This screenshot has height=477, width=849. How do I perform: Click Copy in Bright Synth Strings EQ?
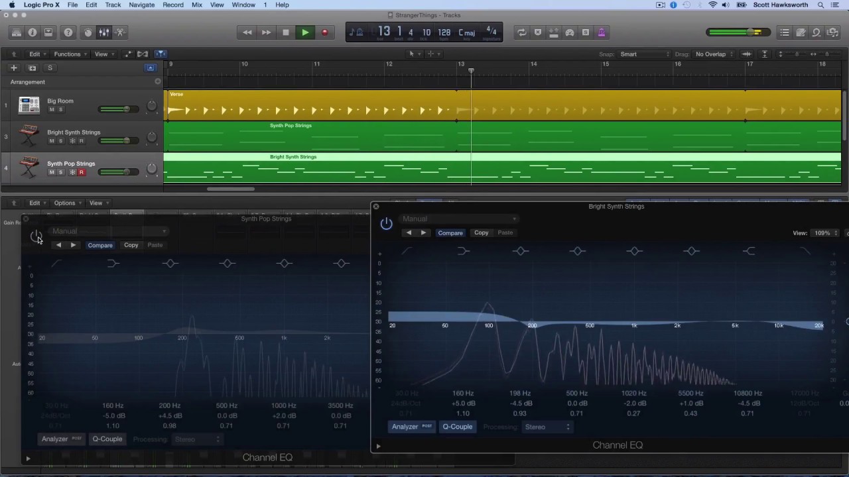482,233
